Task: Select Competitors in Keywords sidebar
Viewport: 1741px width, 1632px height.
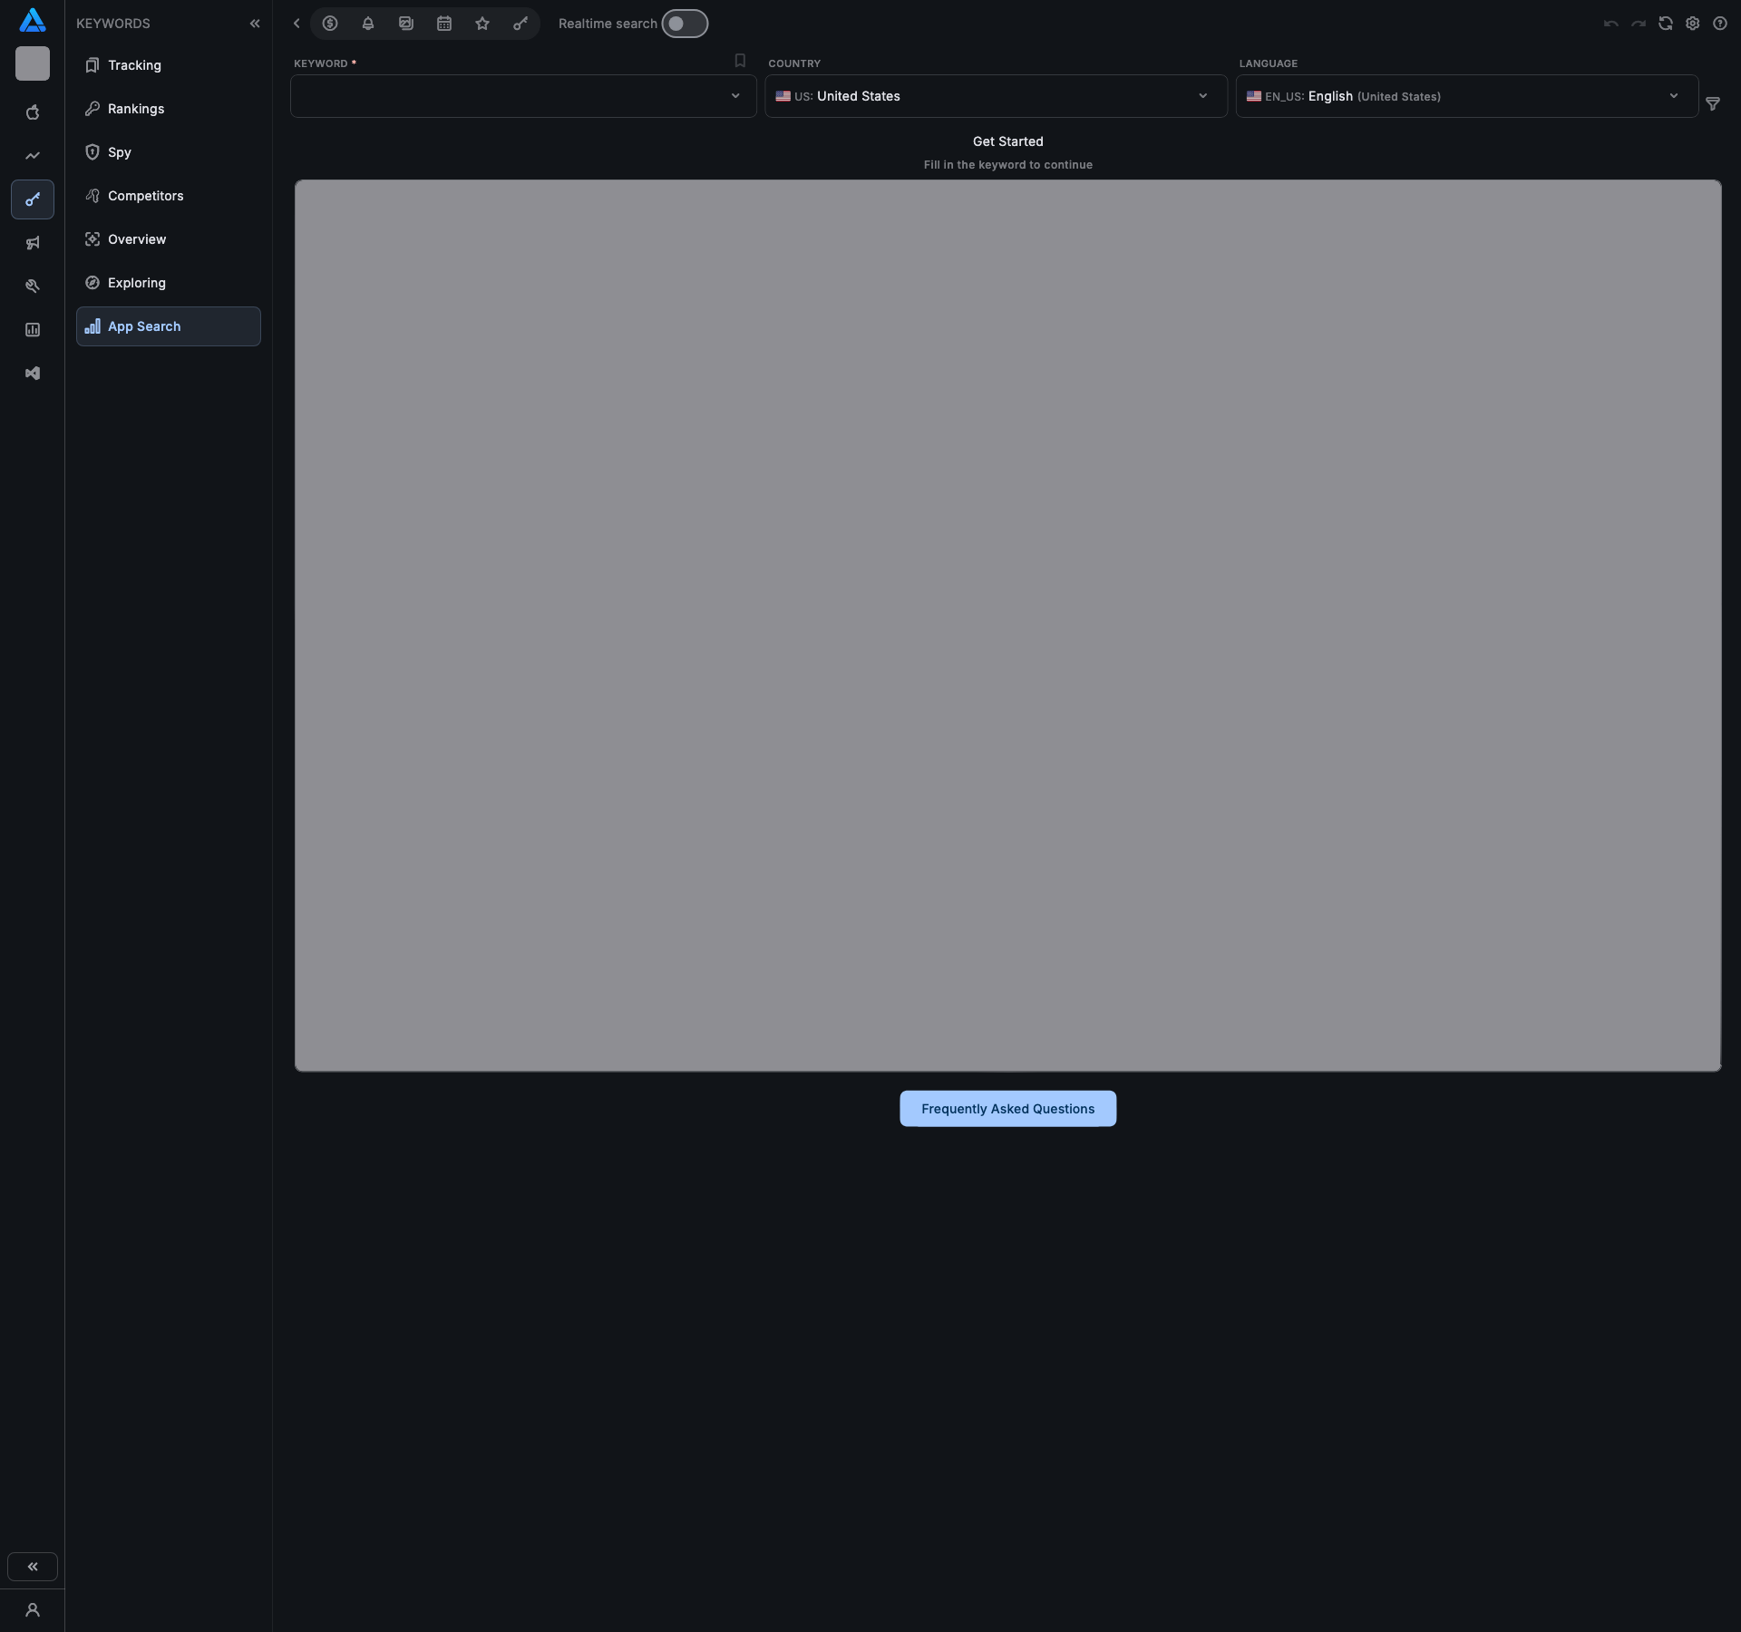Action: coord(145,196)
